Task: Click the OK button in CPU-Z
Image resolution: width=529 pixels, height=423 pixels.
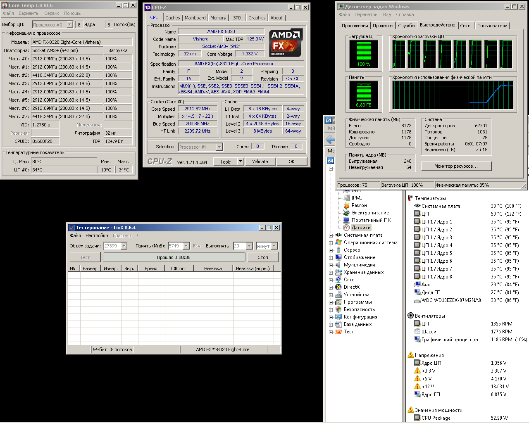Action: click(x=291, y=162)
